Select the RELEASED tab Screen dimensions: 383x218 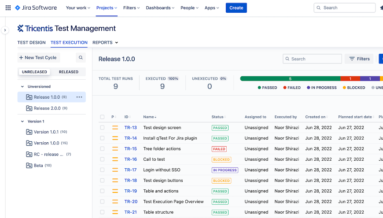[x=69, y=72]
